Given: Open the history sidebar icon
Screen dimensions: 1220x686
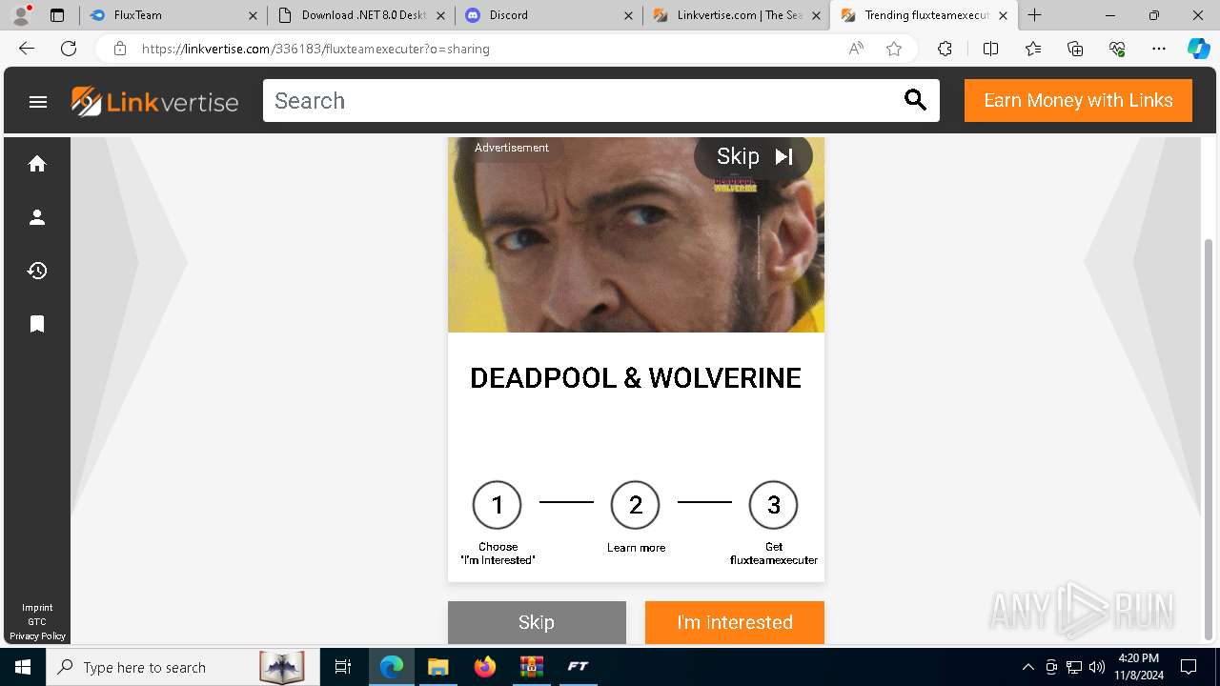Looking at the screenshot, I should point(37,271).
